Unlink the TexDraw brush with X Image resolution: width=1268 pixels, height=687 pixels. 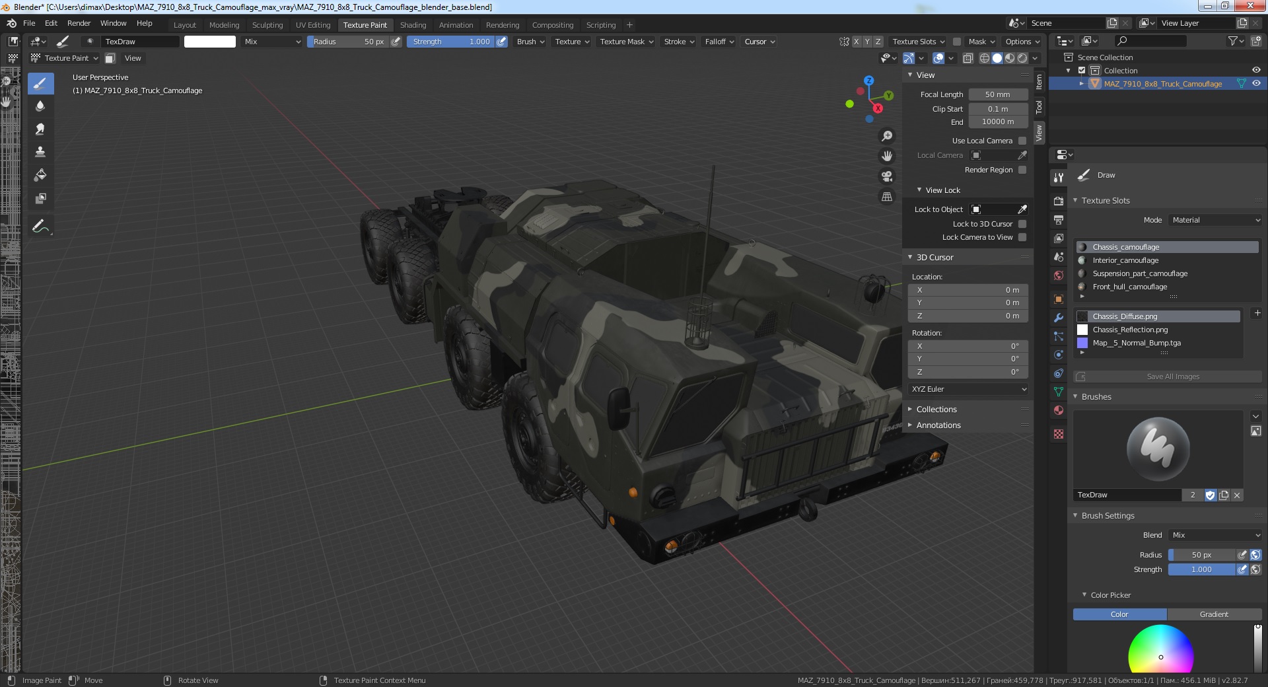coord(1237,495)
